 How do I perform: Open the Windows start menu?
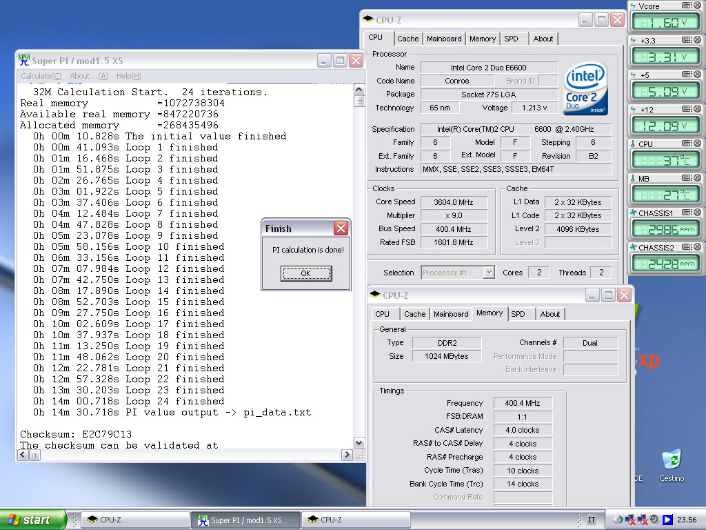coord(33,520)
